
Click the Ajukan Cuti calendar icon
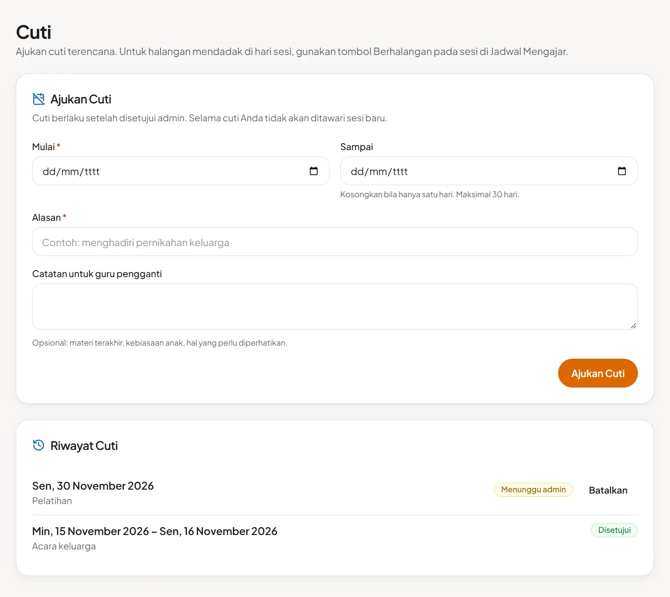pos(38,99)
